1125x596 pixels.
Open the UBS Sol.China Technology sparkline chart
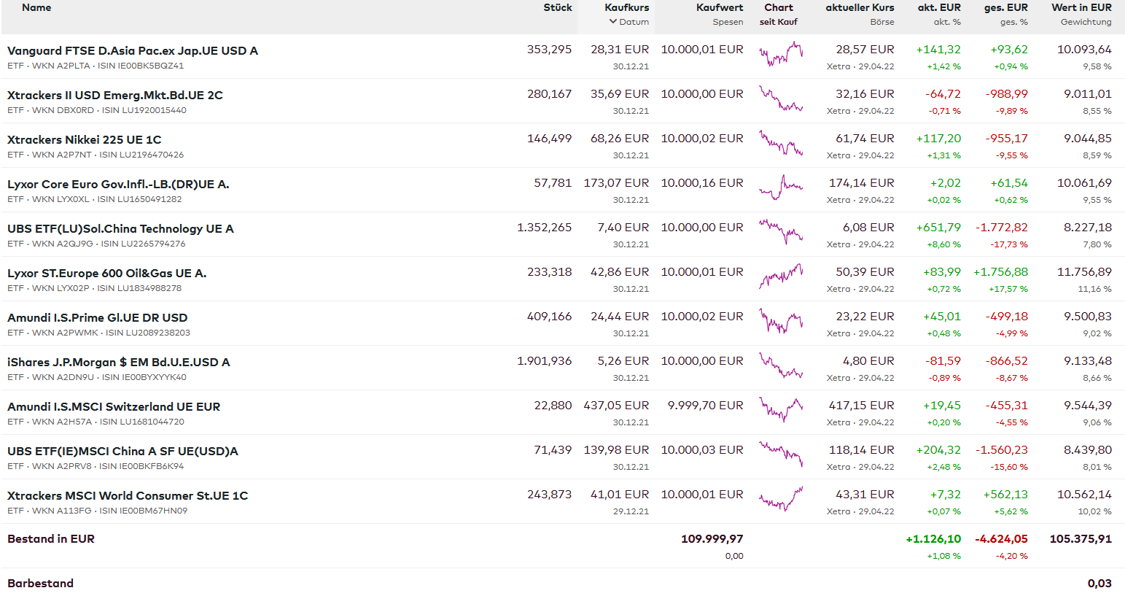point(780,232)
